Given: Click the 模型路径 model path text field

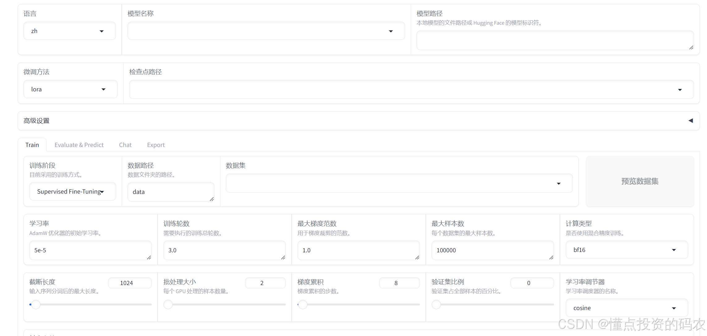Looking at the screenshot, I should point(554,40).
